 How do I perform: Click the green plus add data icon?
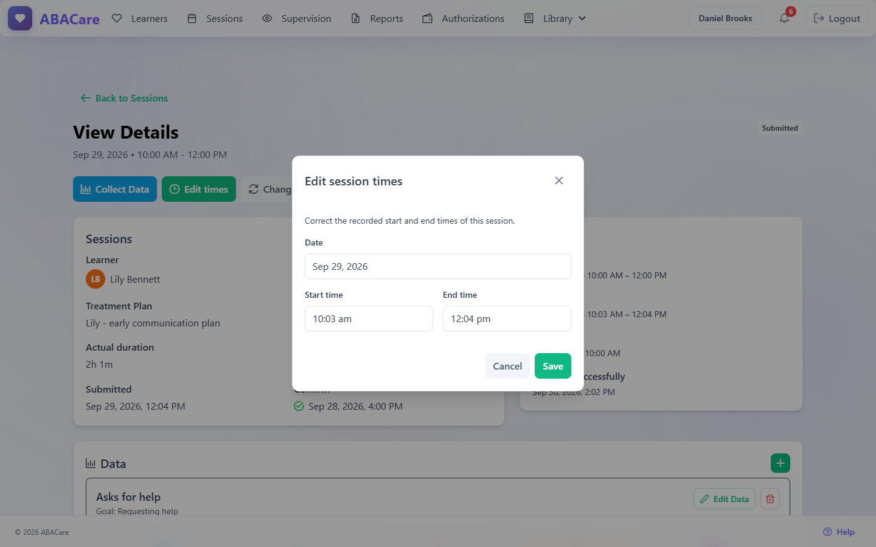point(780,463)
